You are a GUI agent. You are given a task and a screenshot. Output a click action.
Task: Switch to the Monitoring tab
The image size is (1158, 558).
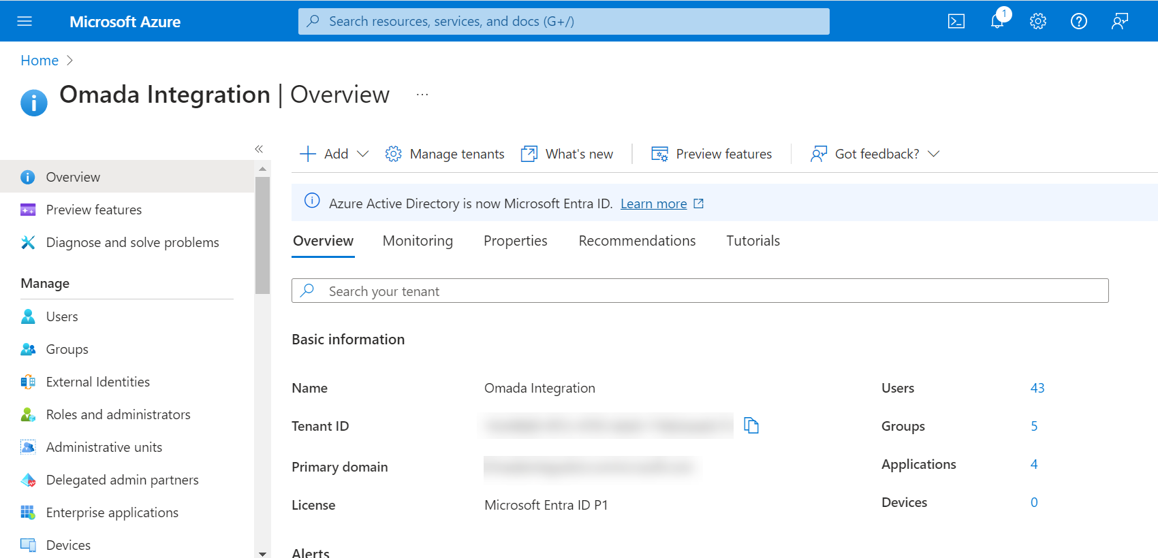(418, 241)
